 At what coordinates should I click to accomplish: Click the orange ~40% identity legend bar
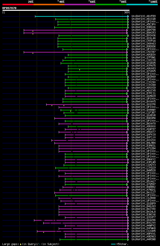49,5
